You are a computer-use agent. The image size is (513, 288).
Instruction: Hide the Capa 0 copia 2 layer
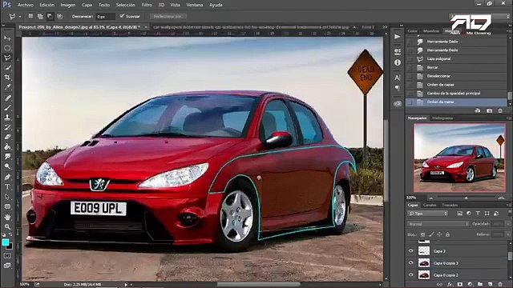tap(411, 275)
